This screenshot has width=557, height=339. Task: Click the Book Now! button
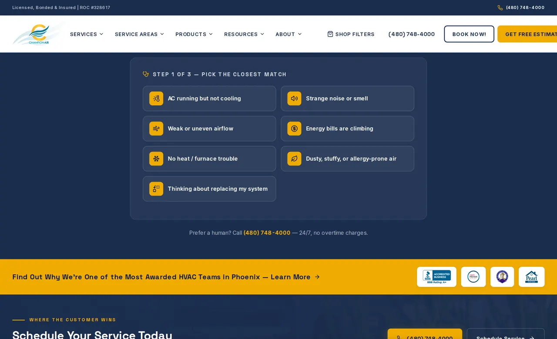pos(469,34)
